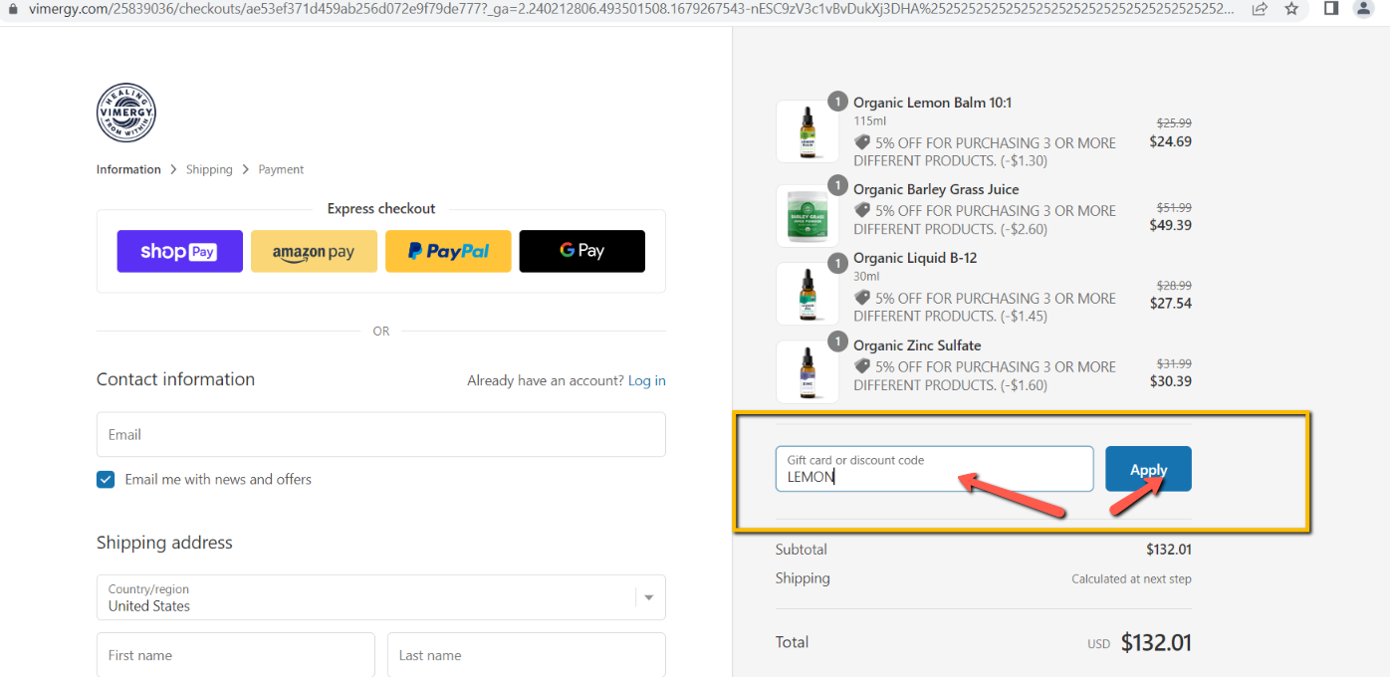Click the Shipping step in the breadcrumb
The height and width of the screenshot is (677, 1390).
[x=209, y=169]
